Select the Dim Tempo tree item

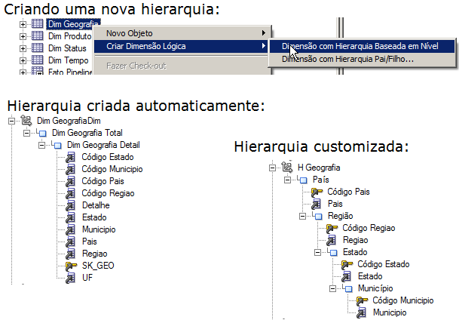click(x=65, y=60)
